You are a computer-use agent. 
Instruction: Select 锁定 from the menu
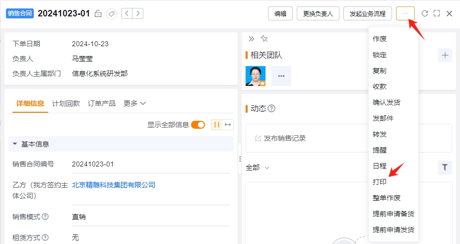pyautogui.click(x=394, y=55)
